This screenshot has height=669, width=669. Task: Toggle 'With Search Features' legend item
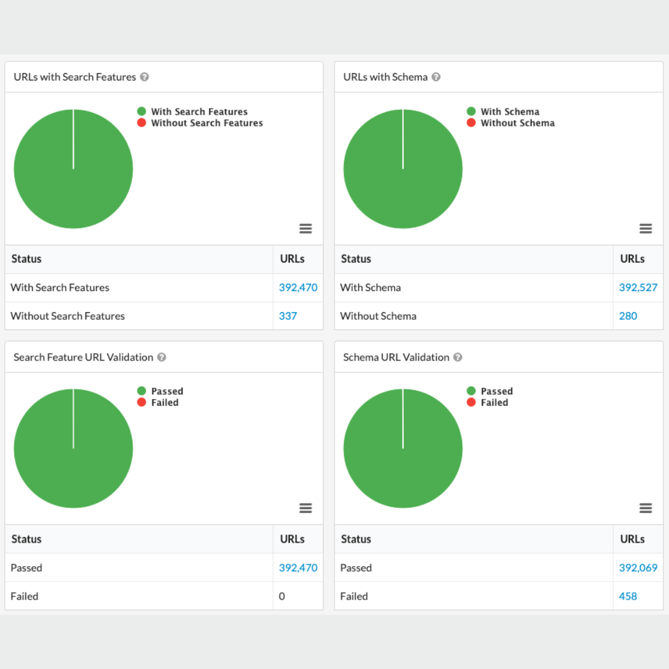pyautogui.click(x=199, y=111)
